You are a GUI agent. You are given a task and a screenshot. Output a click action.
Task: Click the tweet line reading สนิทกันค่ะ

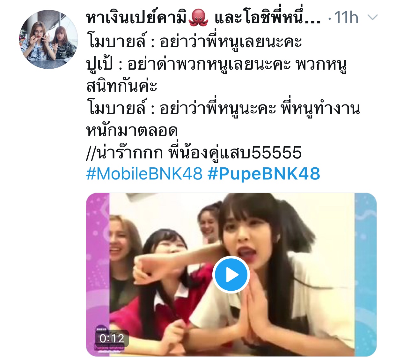[x=121, y=86]
